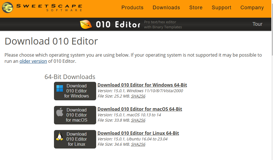
Task: Open the Company menu
Action: tap(252, 8)
